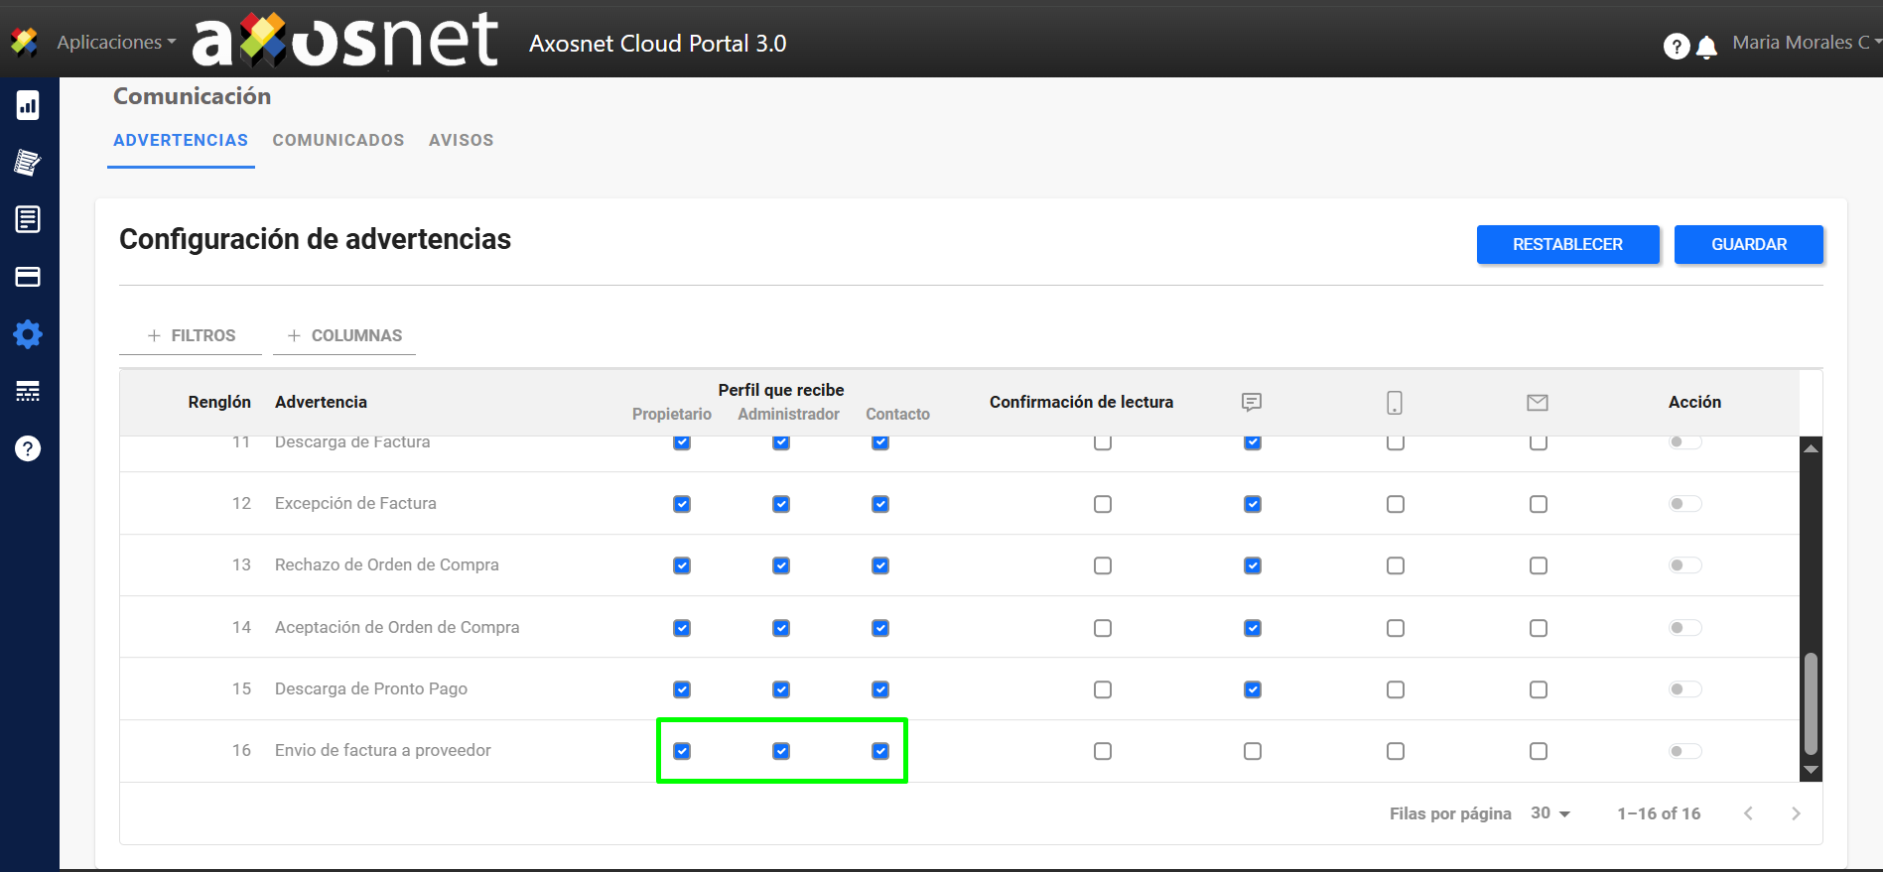Click the notifications bell icon
1883x872 pixels.
click(x=1707, y=47)
